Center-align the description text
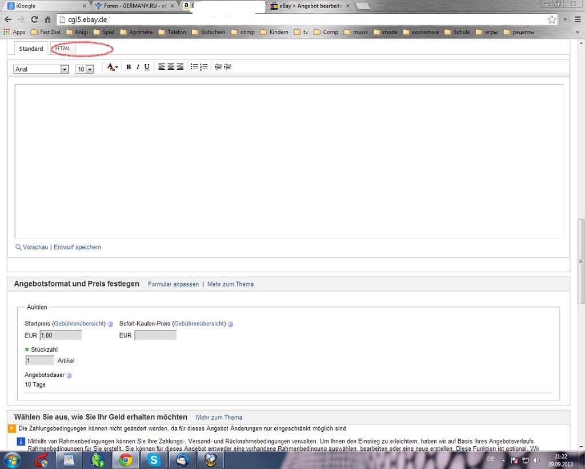585x469 pixels. (171, 67)
